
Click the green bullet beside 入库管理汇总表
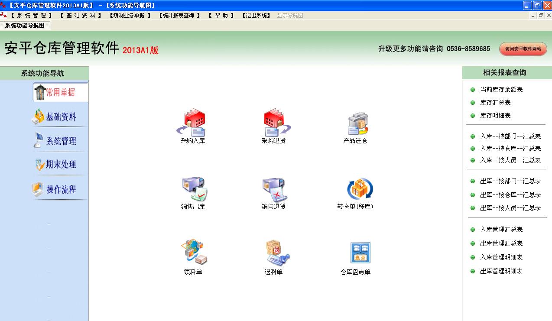[472, 230]
